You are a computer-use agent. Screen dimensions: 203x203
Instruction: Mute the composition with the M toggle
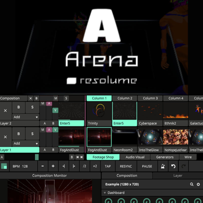click(x=56, y=98)
